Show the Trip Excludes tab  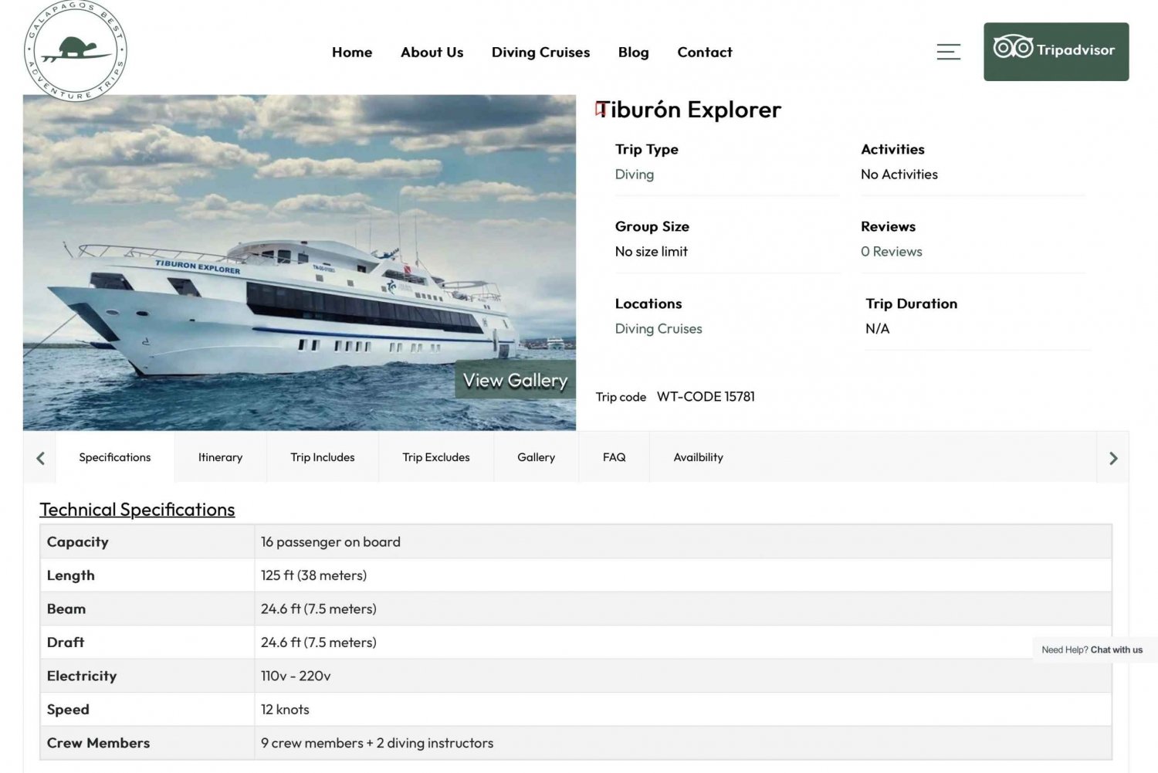[435, 457]
